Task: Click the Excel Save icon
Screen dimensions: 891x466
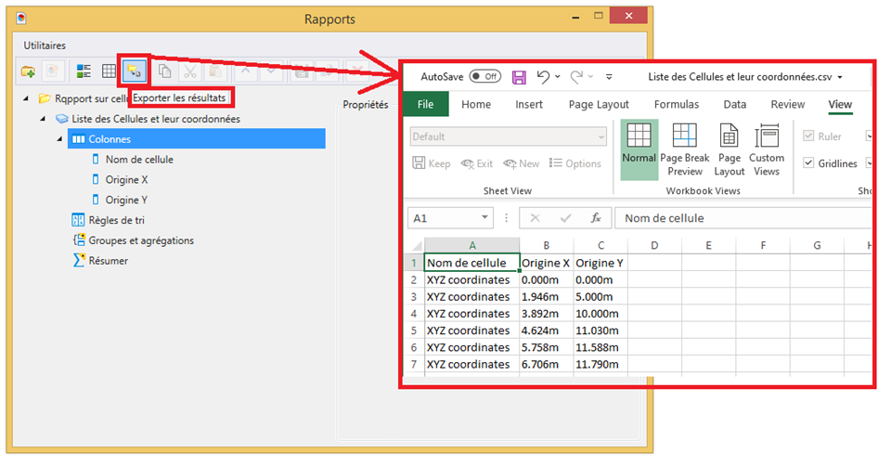Action: (x=519, y=77)
